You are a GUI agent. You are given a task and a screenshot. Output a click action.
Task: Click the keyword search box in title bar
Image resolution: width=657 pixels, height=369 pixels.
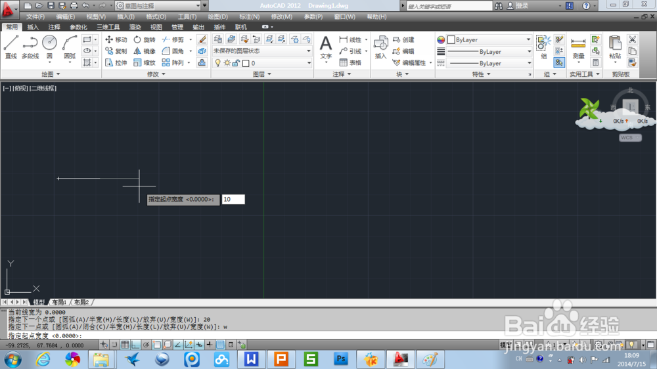point(449,6)
